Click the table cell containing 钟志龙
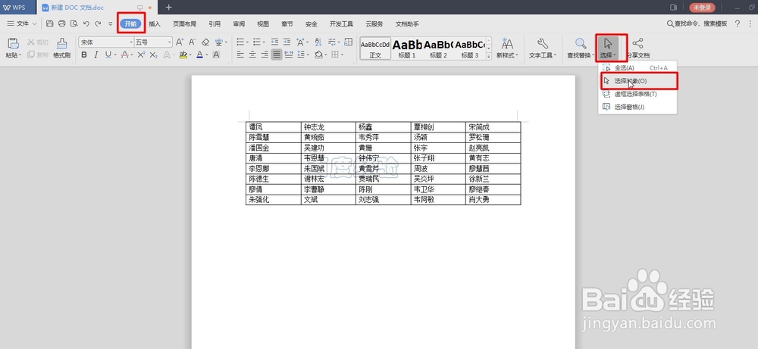Image resolution: width=758 pixels, height=349 pixels. click(328, 127)
